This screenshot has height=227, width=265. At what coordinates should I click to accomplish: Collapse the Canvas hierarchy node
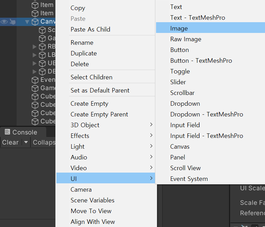click(x=27, y=22)
